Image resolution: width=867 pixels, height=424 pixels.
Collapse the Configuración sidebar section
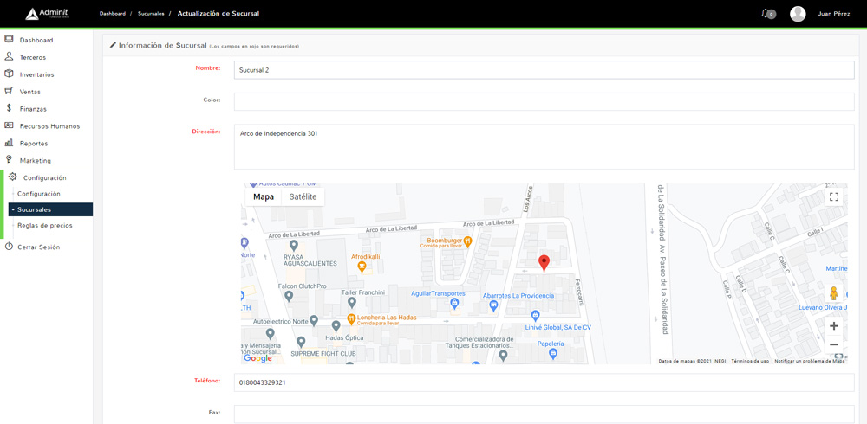pos(44,177)
